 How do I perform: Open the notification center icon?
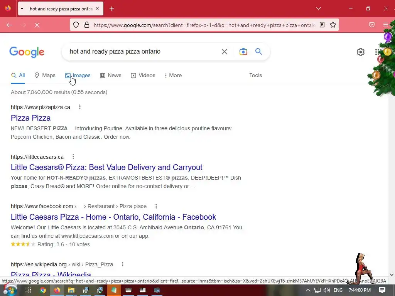tap(382, 290)
